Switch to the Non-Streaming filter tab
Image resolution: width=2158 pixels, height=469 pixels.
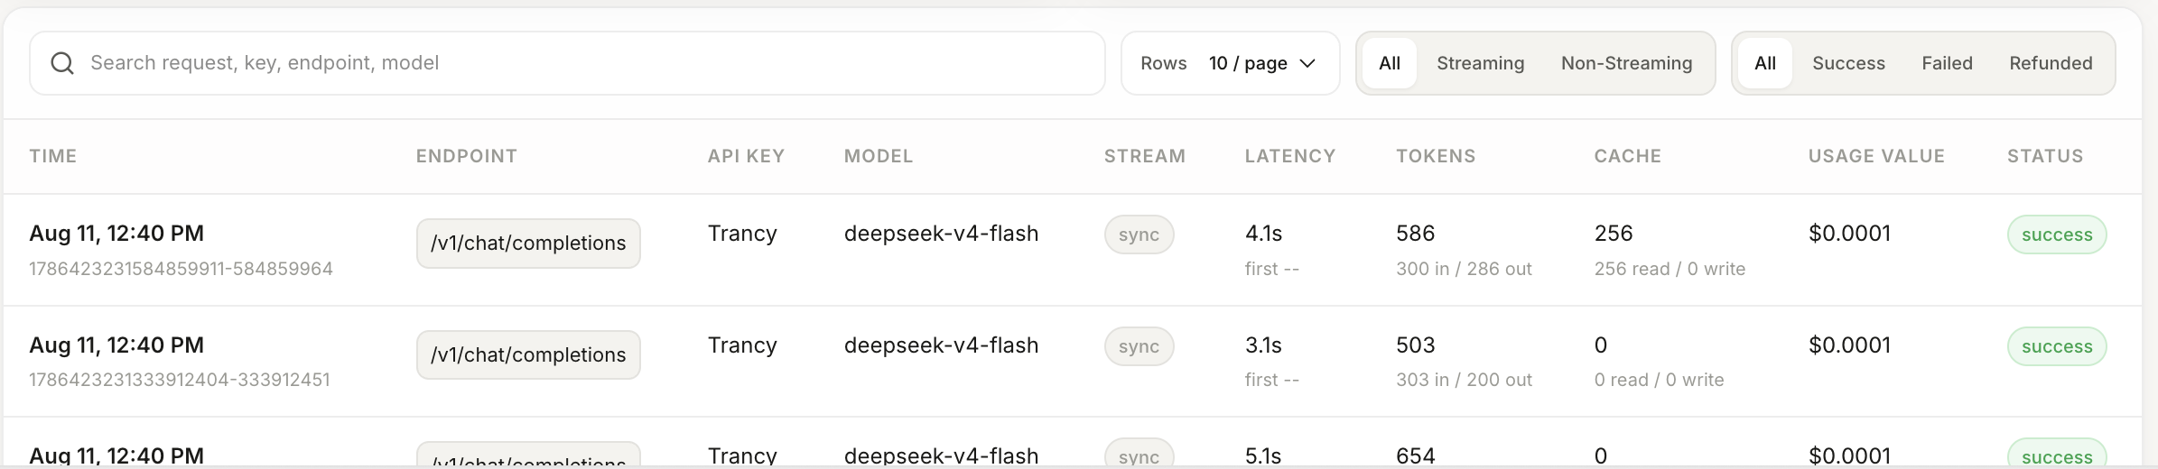pos(1626,63)
